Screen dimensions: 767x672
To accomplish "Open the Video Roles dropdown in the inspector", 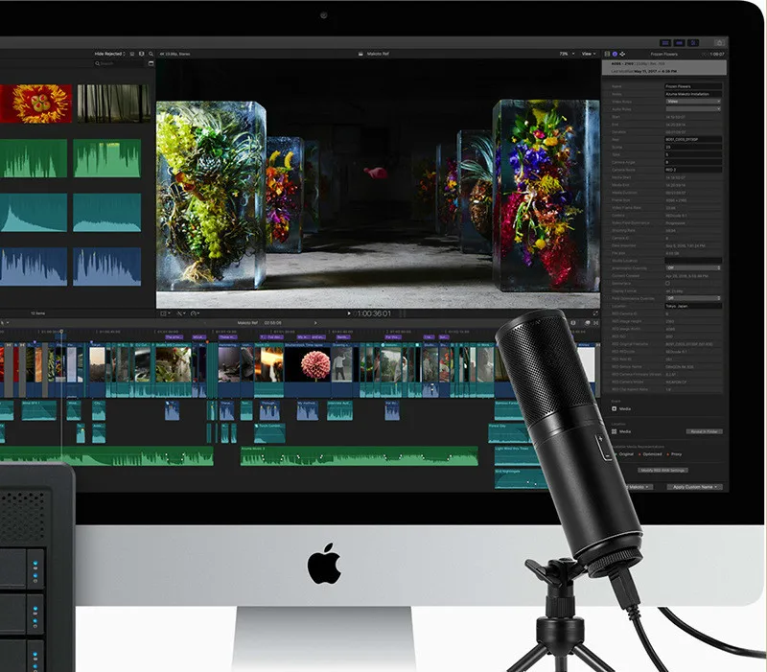I will click(693, 102).
